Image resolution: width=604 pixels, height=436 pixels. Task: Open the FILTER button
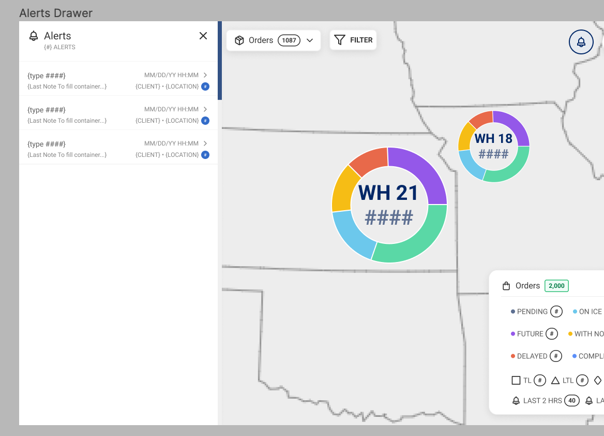353,40
